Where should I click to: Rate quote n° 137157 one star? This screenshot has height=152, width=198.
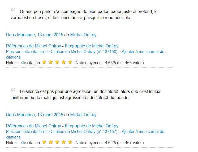coord(44,142)
